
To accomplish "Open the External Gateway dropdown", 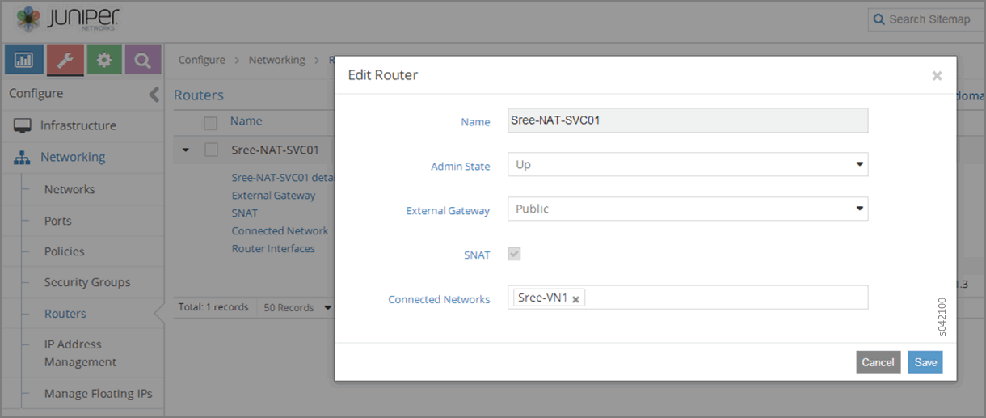I will point(687,209).
